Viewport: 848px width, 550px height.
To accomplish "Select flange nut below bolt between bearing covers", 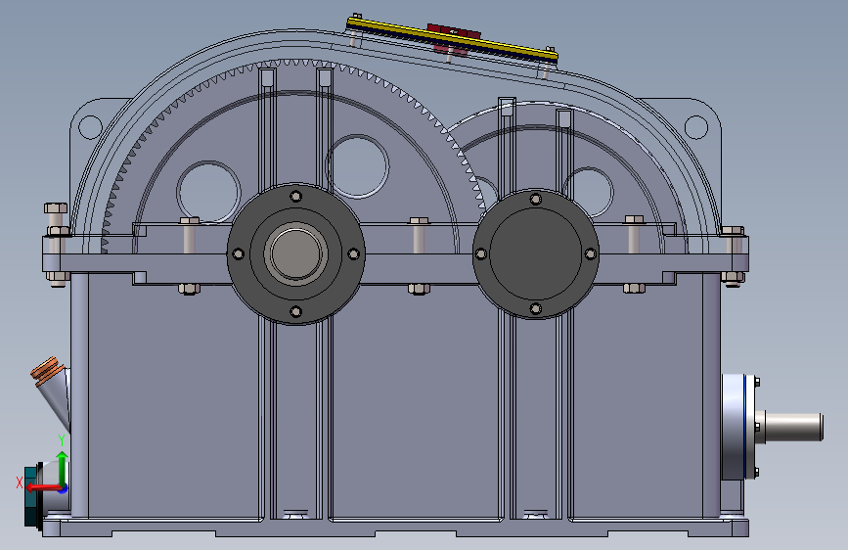I will click(x=420, y=289).
